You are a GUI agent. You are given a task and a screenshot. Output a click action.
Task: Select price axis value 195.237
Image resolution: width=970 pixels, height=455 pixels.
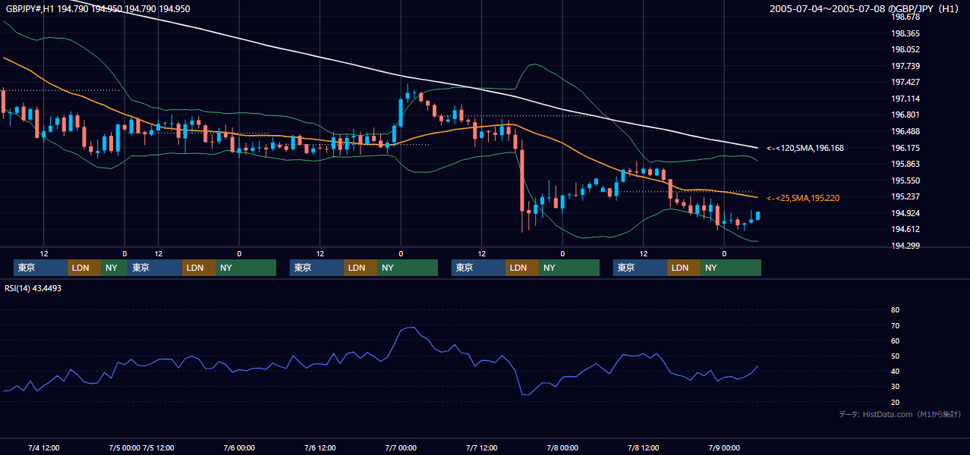tap(905, 196)
